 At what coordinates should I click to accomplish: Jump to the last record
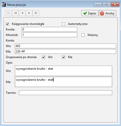tap(36, 13)
